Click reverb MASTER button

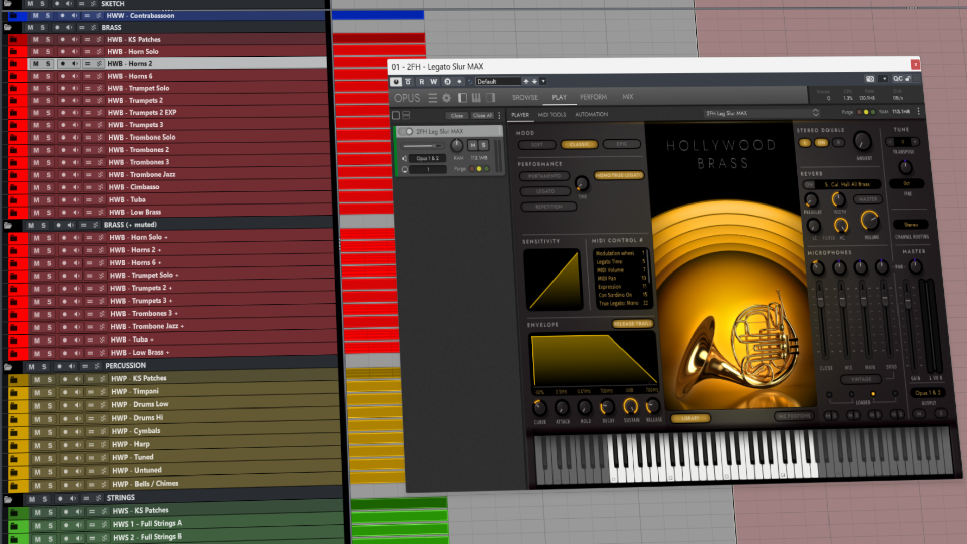868,199
